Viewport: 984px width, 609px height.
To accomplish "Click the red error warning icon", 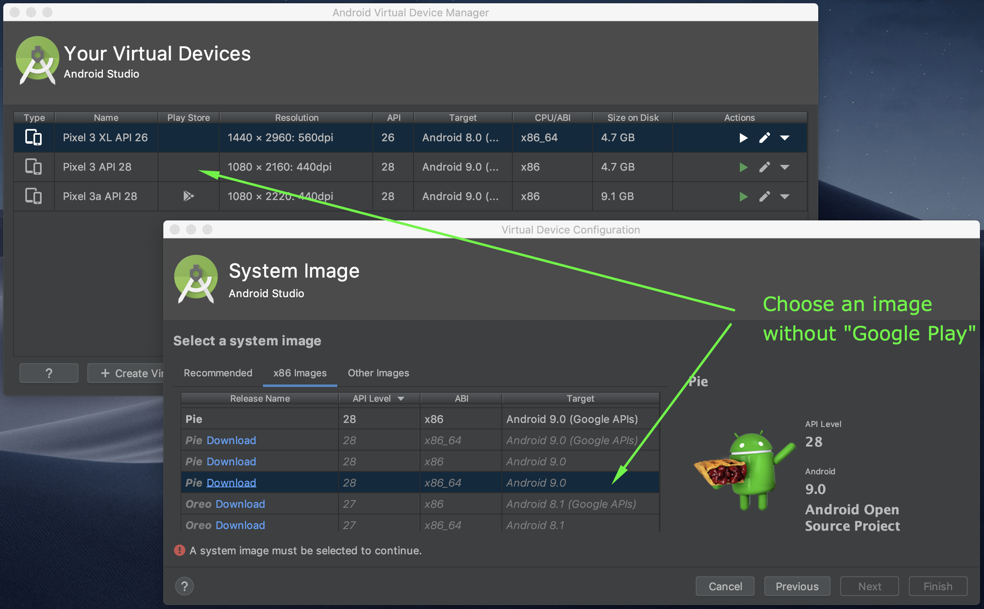I will click(179, 550).
